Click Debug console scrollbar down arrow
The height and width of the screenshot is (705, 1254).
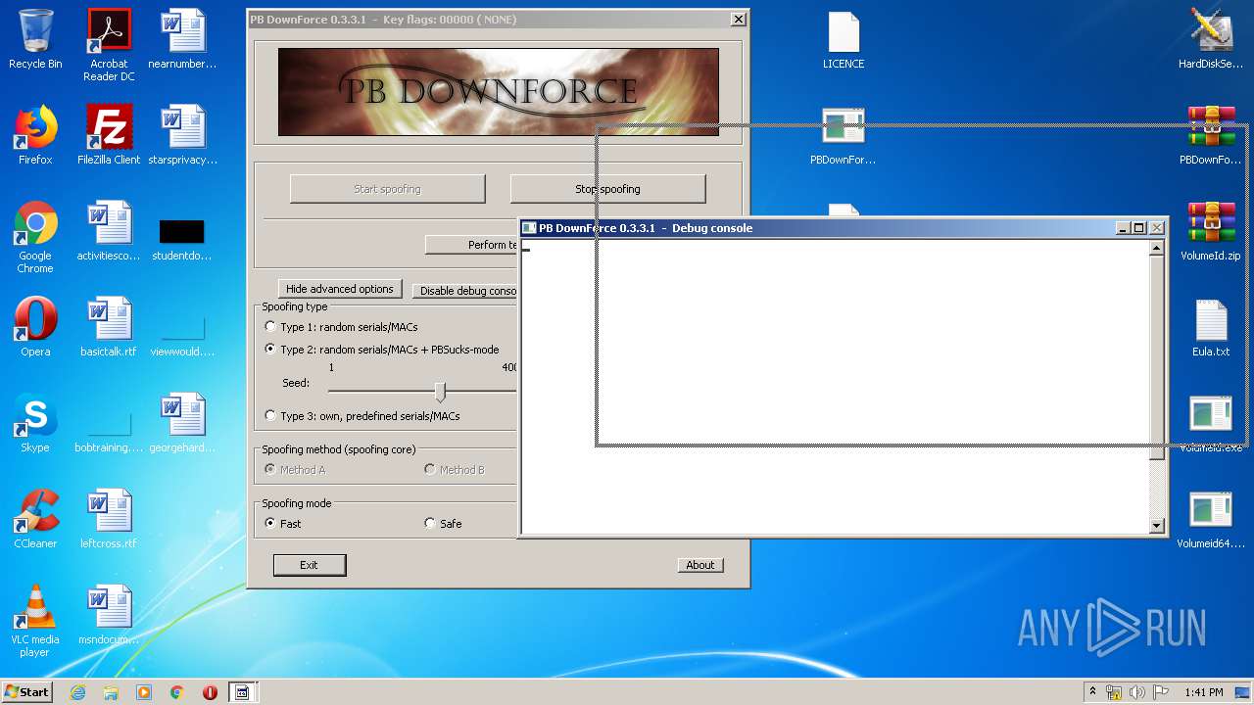(1156, 526)
